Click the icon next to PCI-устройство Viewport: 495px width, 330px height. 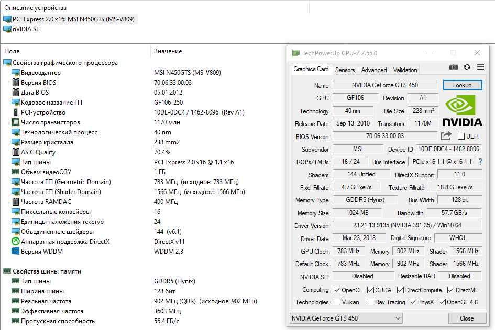coord(16,112)
